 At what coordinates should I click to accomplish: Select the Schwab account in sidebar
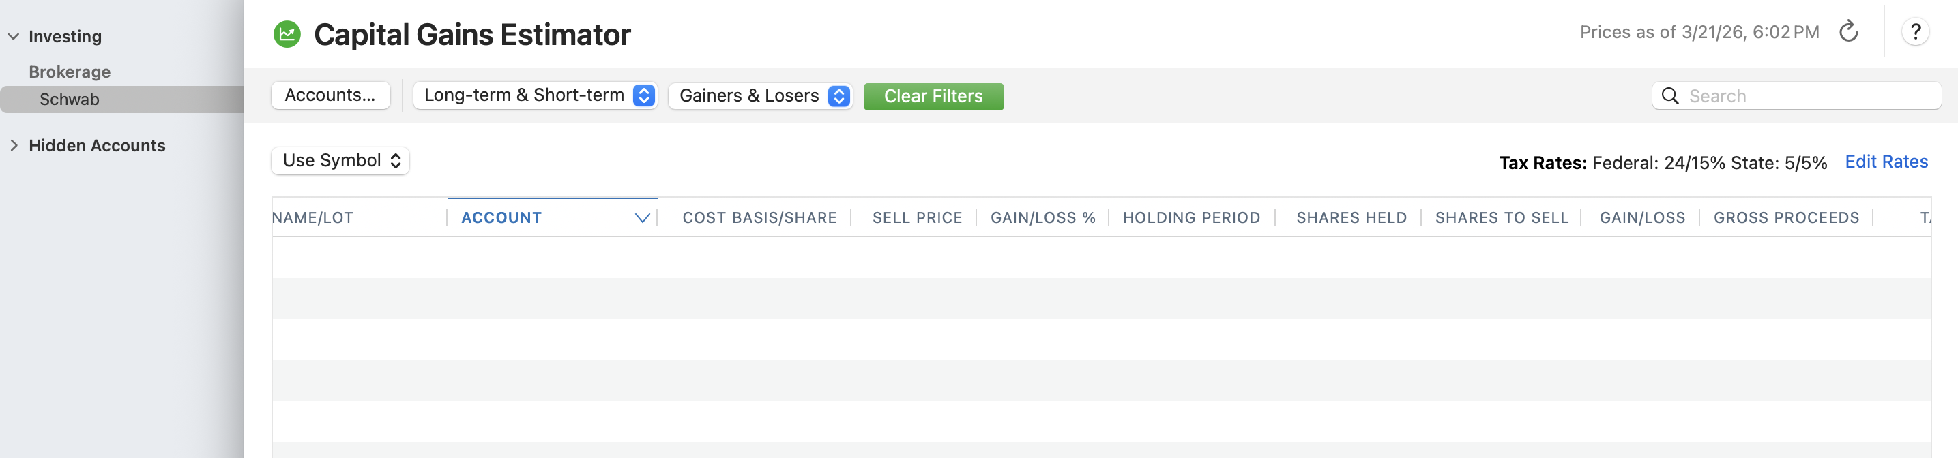pyautogui.click(x=69, y=100)
